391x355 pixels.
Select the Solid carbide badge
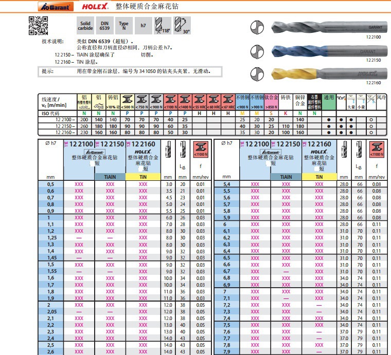[x=85, y=26]
